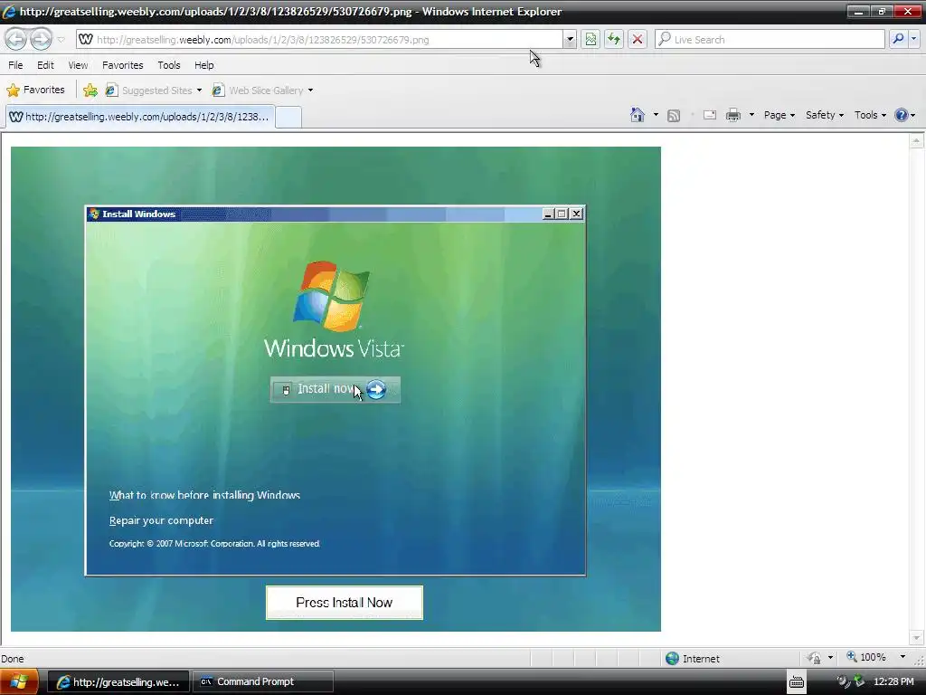Click the network connection tray icon
Image resolution: width=926 pixels, height=695 pixels.
coord(859,681)
